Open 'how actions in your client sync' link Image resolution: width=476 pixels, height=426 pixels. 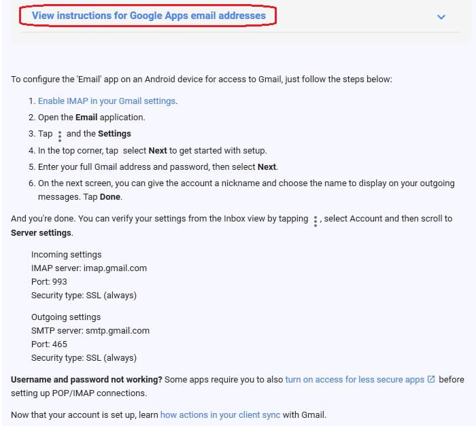tap(220, 414)
